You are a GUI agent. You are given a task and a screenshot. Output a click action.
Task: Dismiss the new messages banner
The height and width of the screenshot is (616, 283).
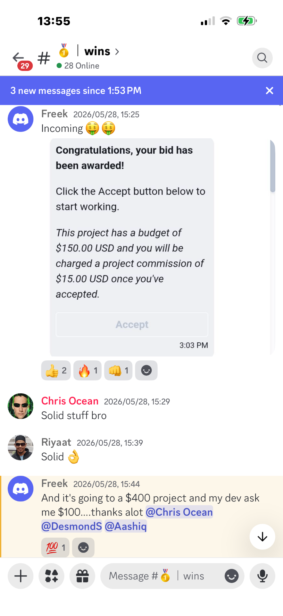[x=270, y=90]
